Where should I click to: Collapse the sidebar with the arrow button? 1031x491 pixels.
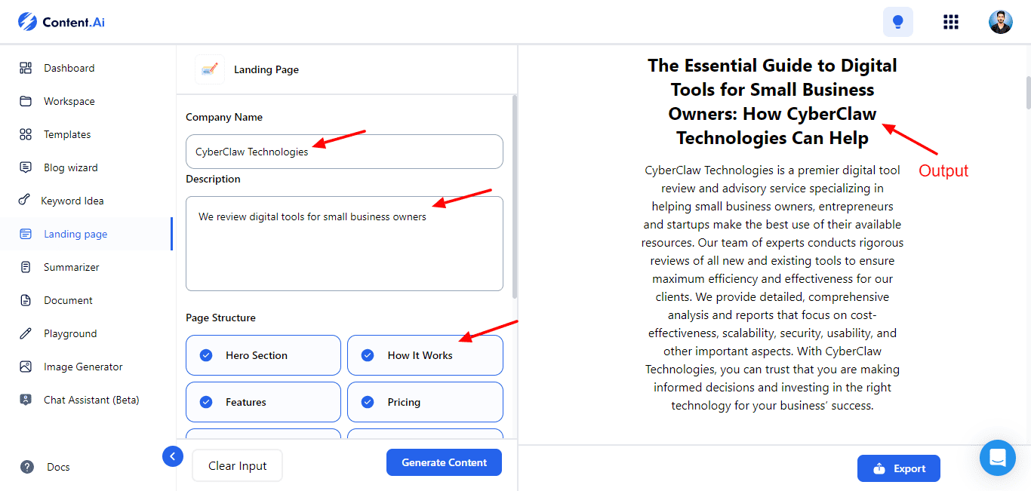point(173,456)
